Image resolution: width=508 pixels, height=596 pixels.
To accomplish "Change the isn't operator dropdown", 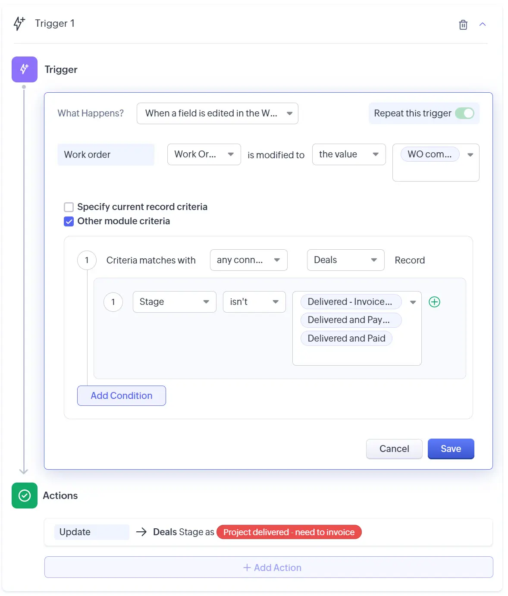I will coord(254,302).
